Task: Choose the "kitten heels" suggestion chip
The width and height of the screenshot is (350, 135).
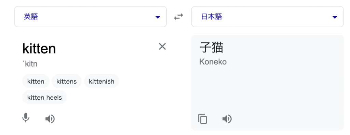Action: [44, 97]
